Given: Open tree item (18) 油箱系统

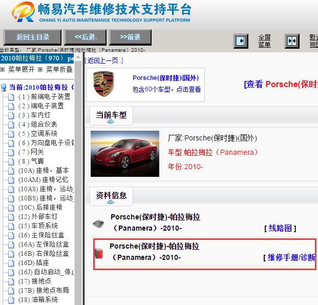Looking at the screenshot, I should [38, 300].
